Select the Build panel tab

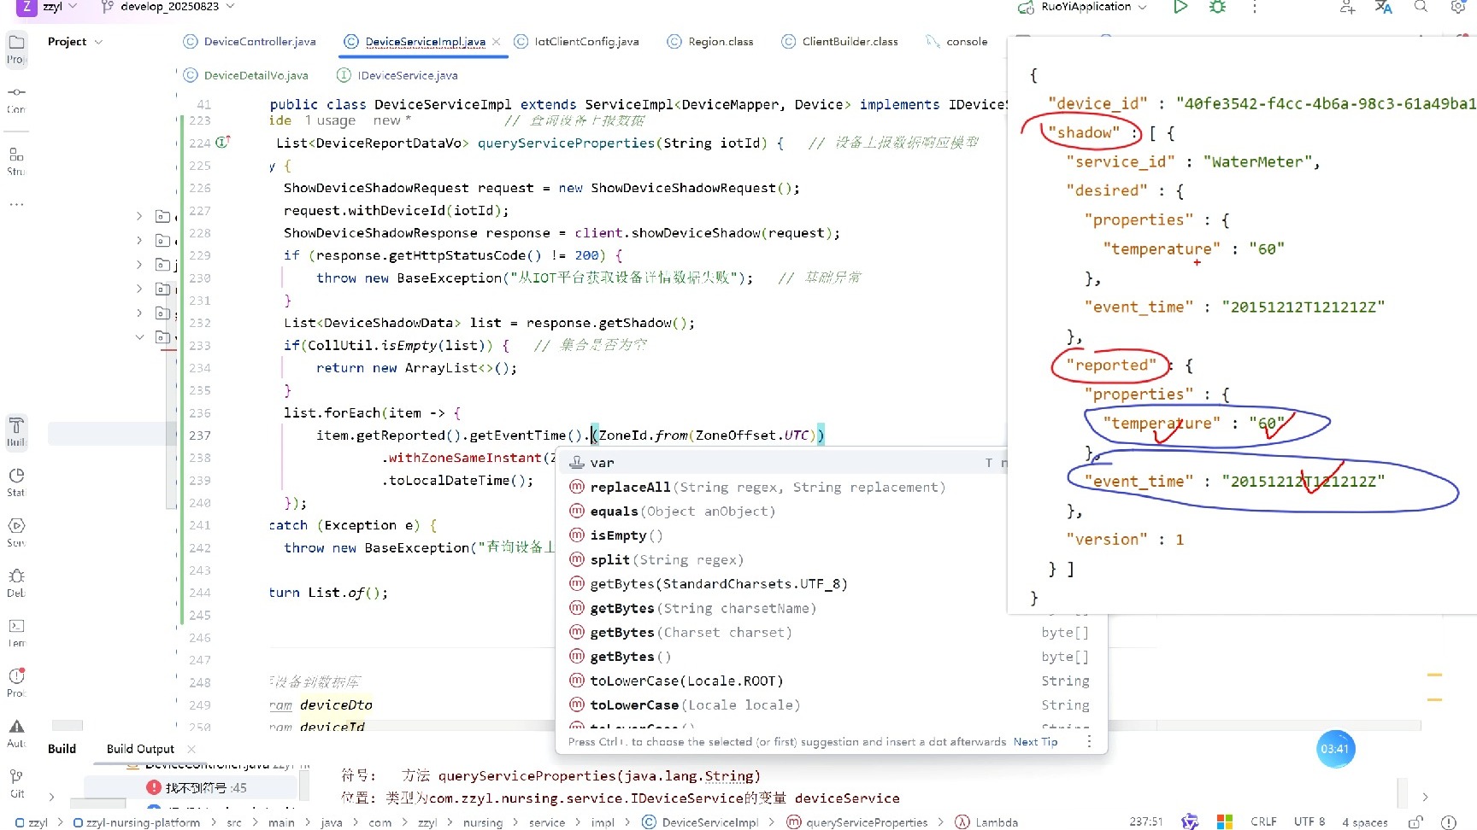62,749
